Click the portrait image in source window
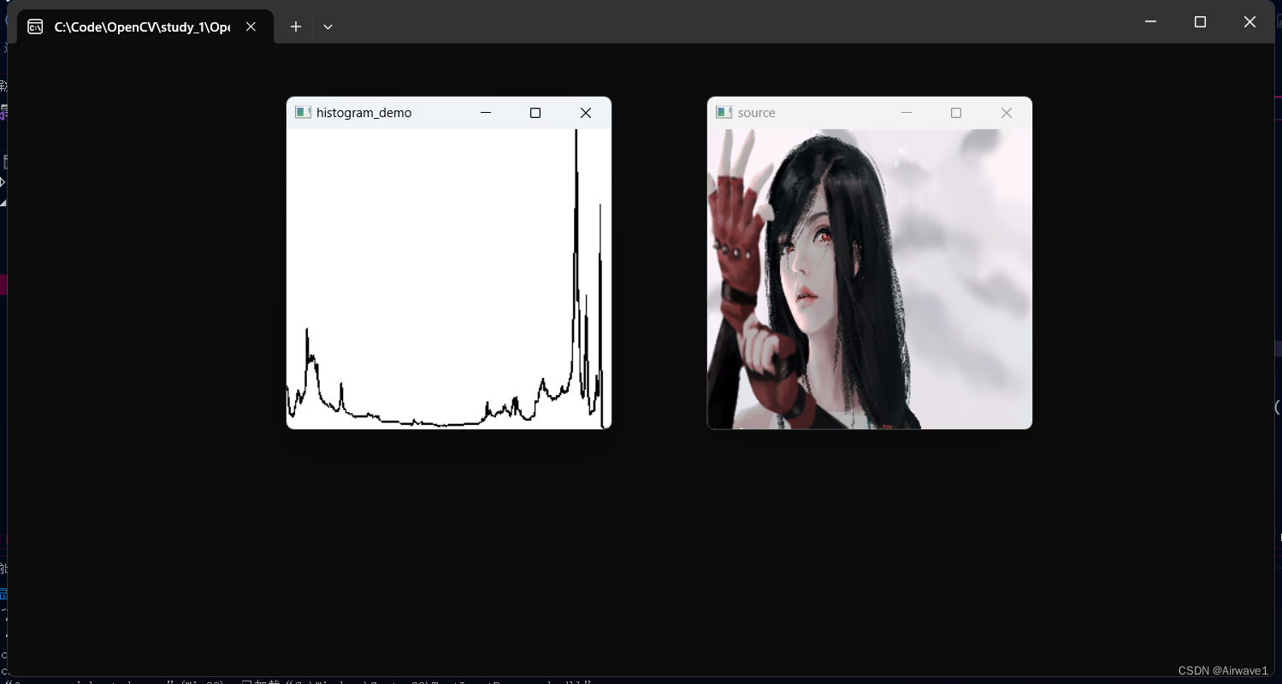The image size is (1282, 684). coord(870,279)
